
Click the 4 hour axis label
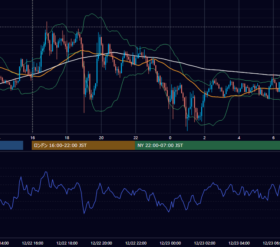pyautogui.click(x=239, y=137)
